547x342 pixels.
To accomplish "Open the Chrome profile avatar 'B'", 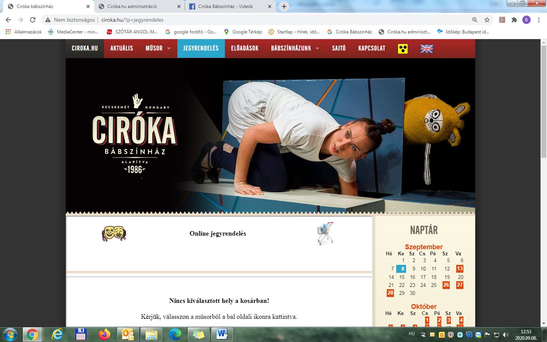I will pos(526,20).
